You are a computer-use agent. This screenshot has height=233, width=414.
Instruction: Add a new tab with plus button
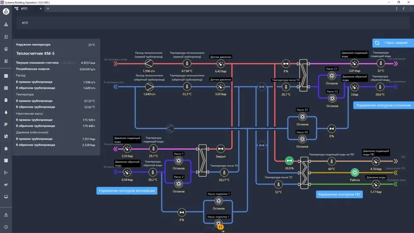[x=48, y=9]
